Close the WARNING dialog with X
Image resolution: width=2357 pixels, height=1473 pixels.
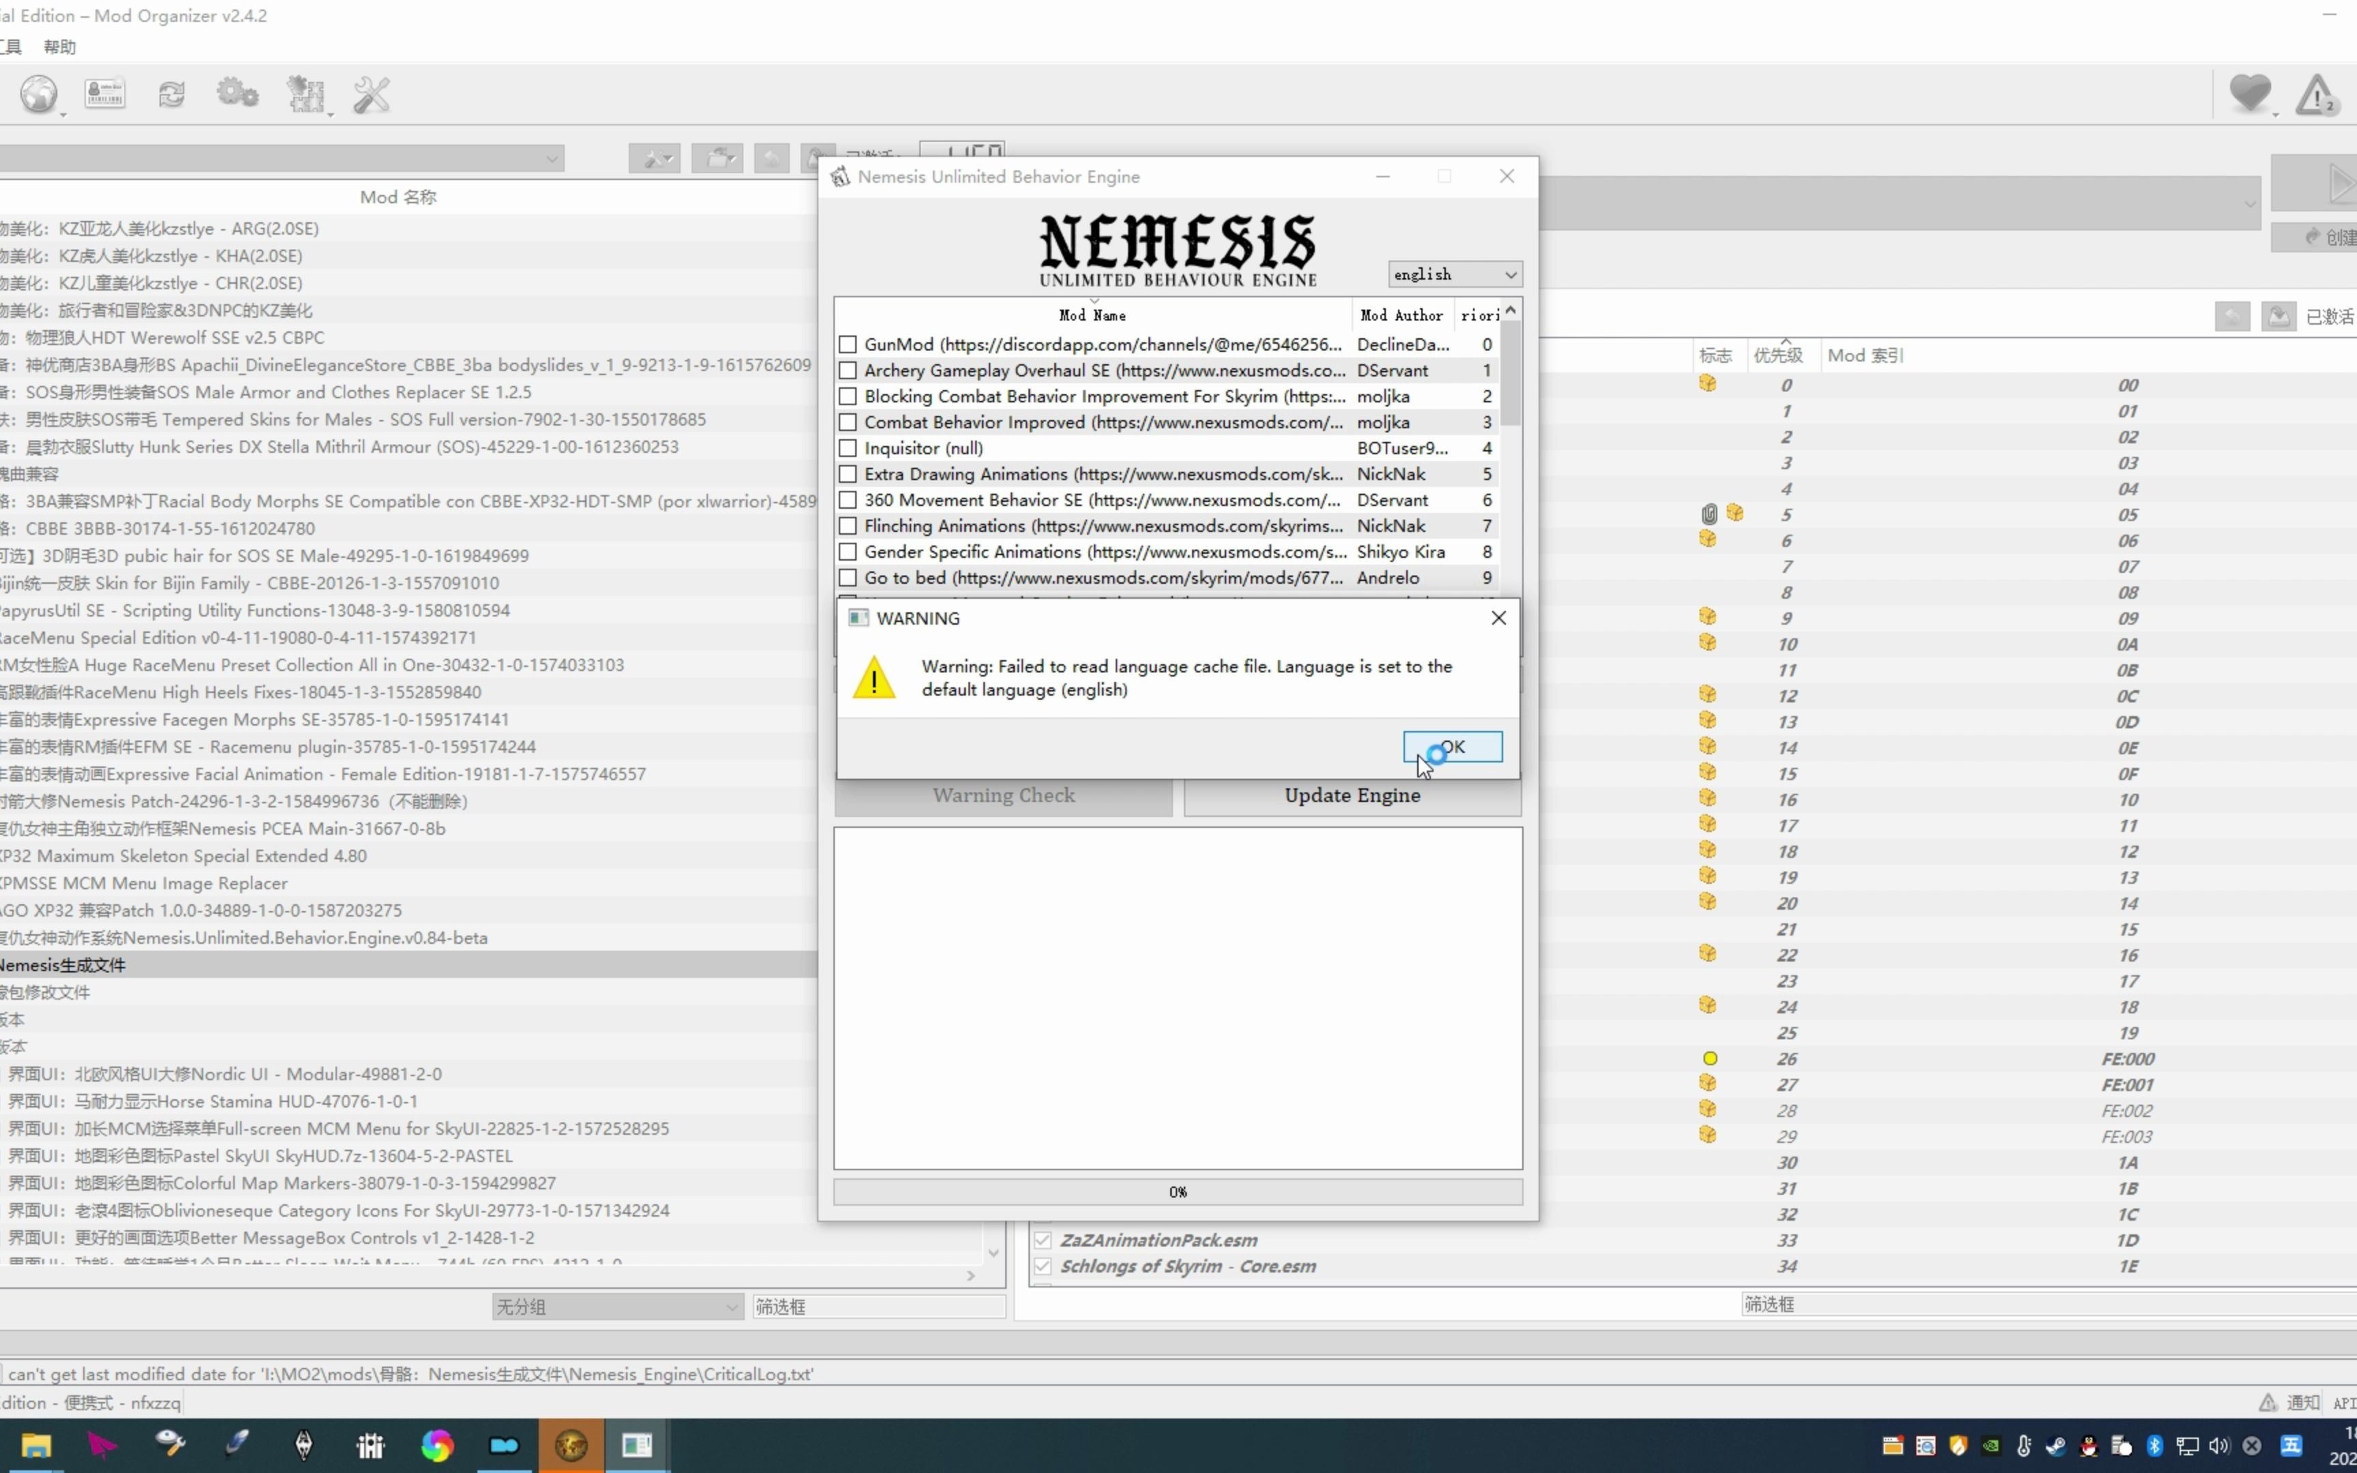coord(1498,618)
